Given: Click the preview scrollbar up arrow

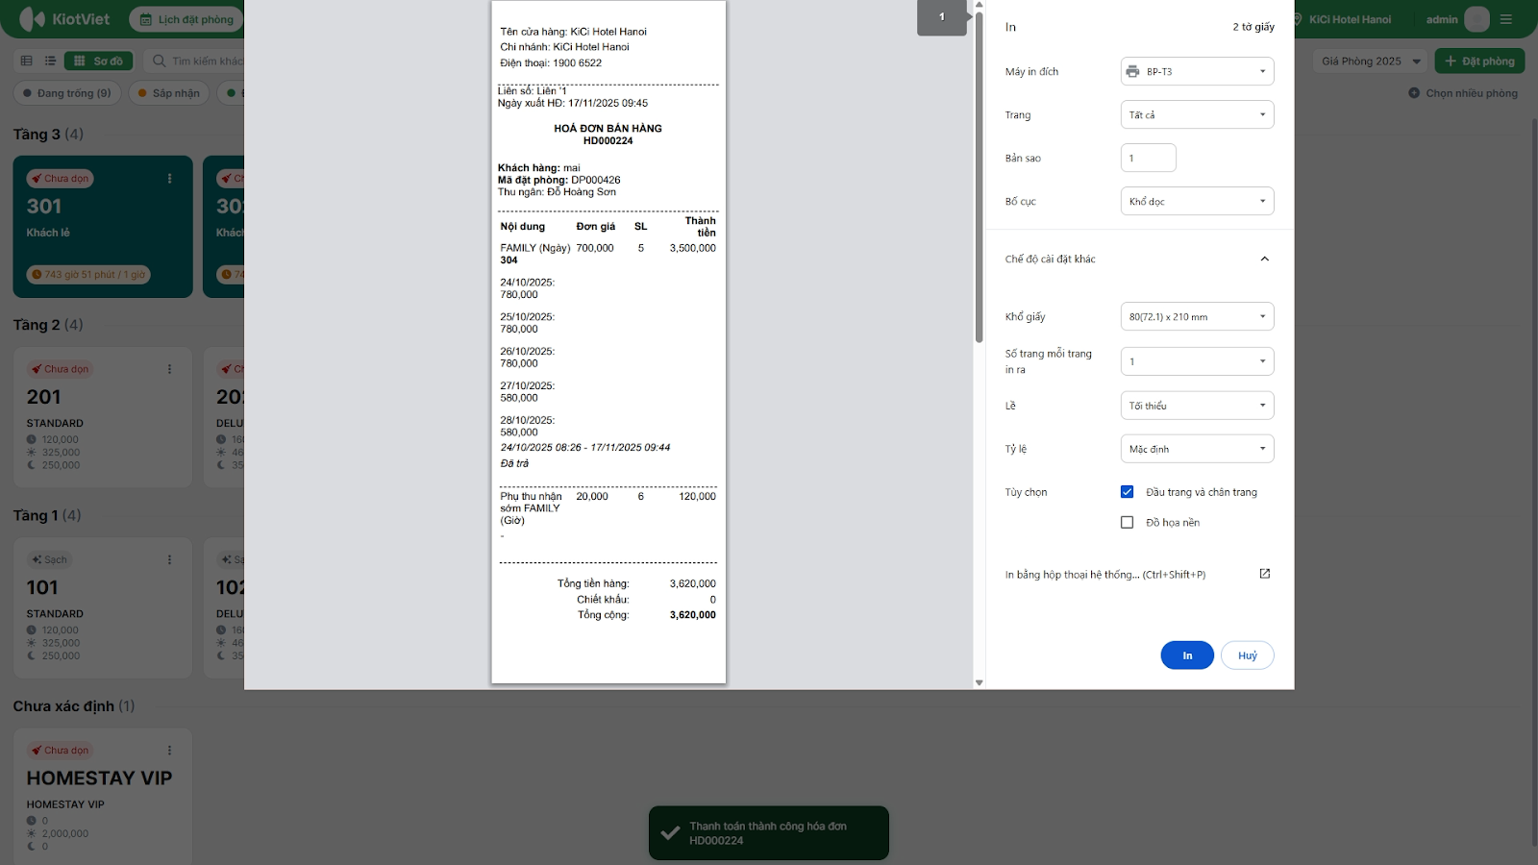Looking at the screenshot, I should pos(979,5).
